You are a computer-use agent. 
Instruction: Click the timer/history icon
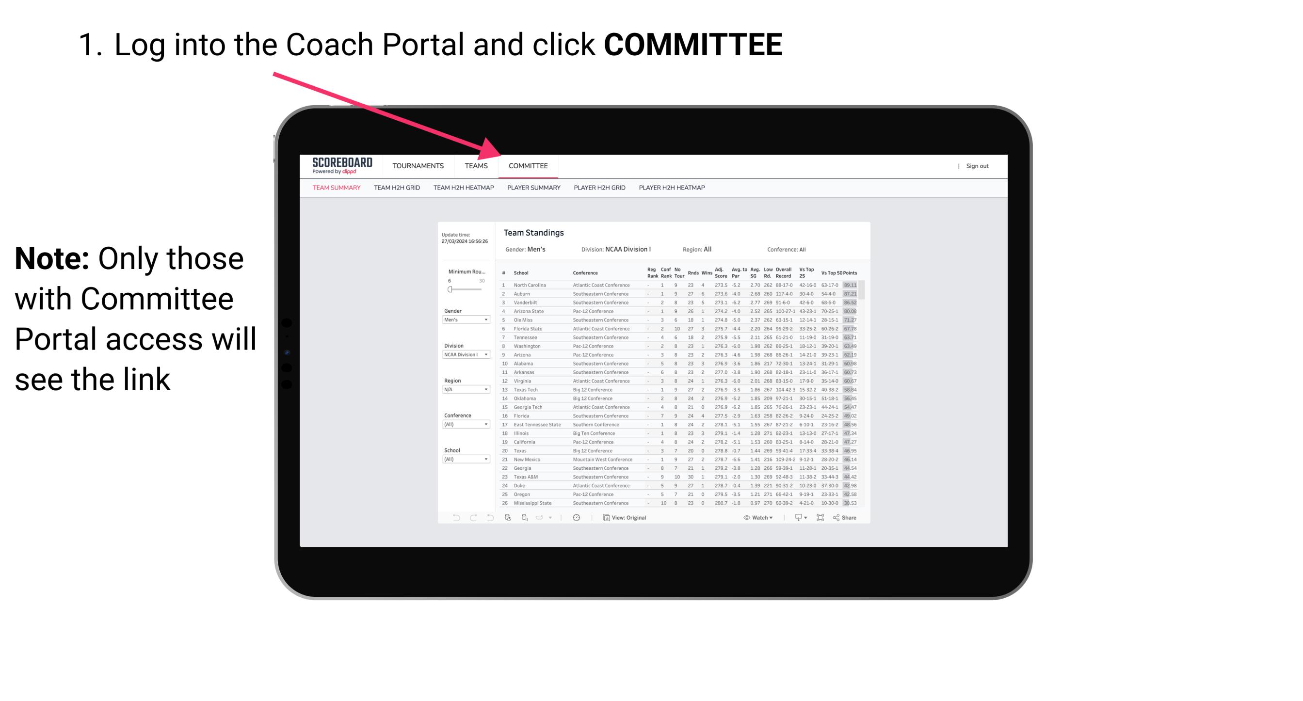coord(576,518)
